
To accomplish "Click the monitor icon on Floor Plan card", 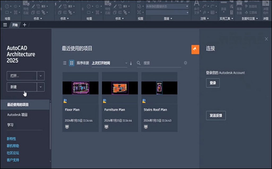I will 67,127.
